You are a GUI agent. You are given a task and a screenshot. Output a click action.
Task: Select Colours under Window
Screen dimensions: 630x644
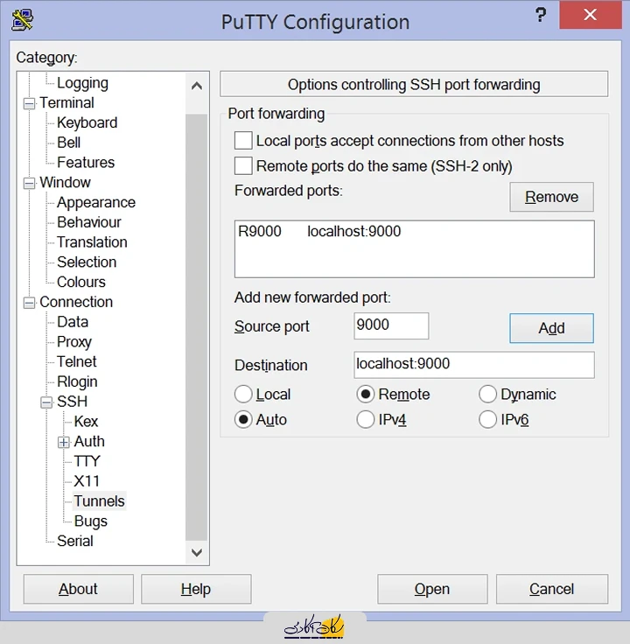(81, 282)
